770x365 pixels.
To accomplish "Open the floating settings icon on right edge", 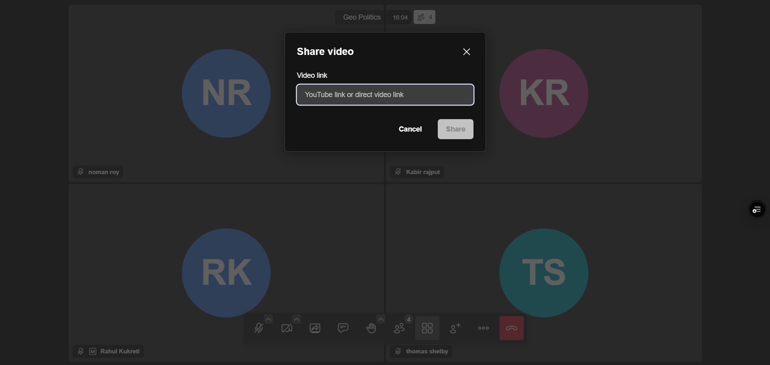I will 757,209.
